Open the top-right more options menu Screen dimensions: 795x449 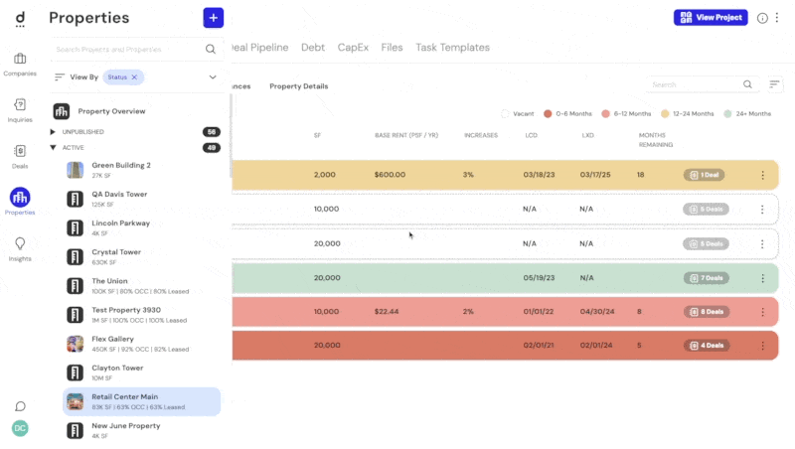click(x=777, y=18)
